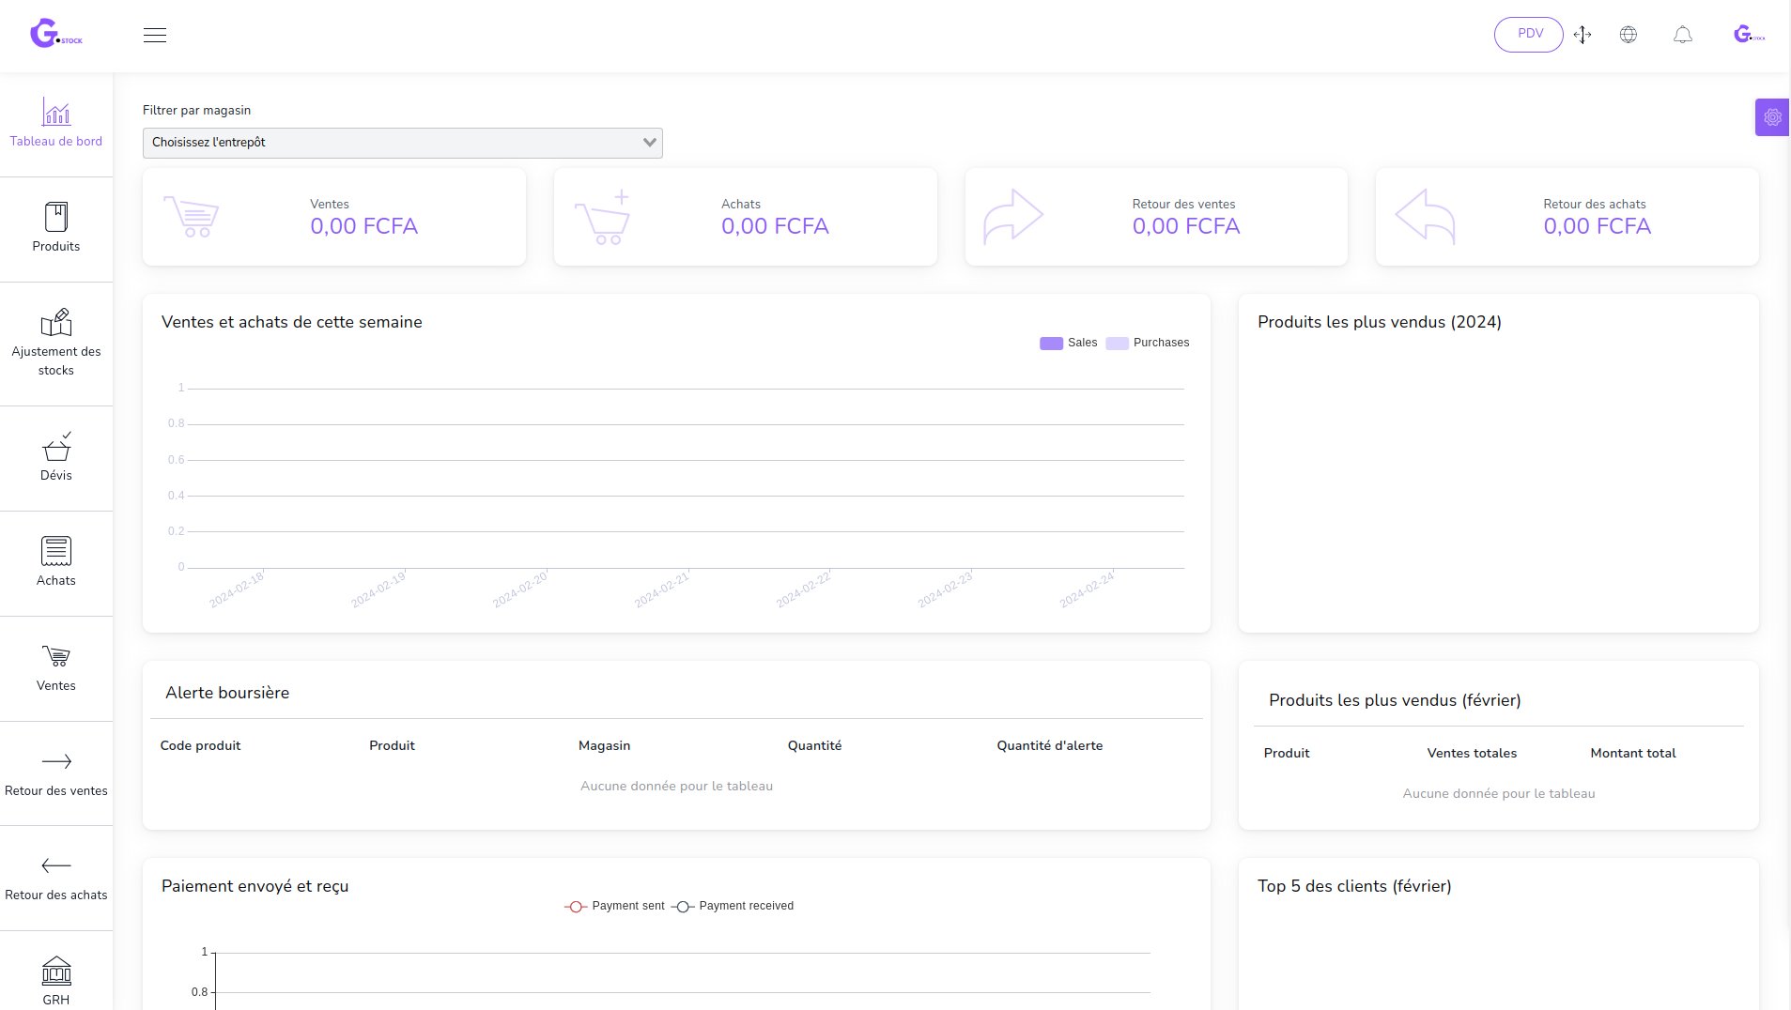Toggle Sales series in chart legend
1791x1010 pixels.
click(x=1069, y=343)
